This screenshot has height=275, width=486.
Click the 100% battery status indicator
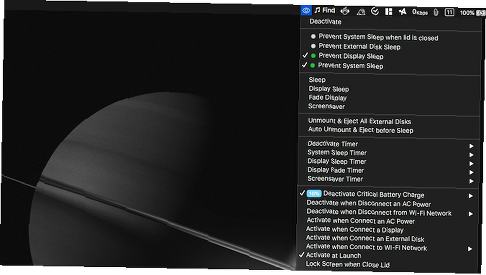coord(472,13)
